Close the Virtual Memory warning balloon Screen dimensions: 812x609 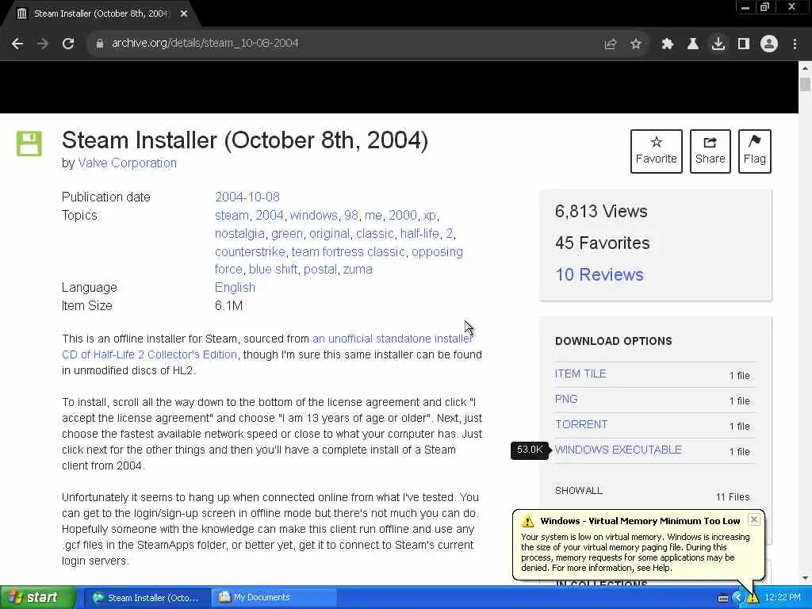coord(754,519)
